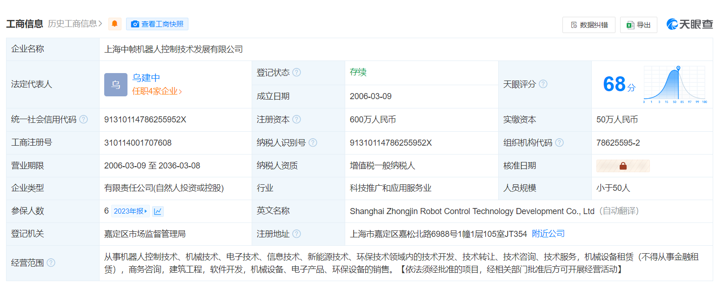
Task: Click paid-in capital 50万人民币
Action: click(617, 120)
